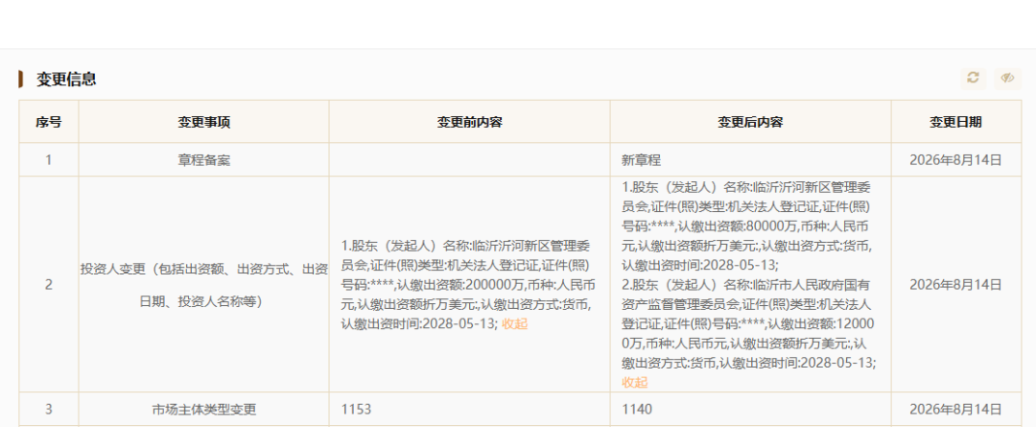Click the 变更事项 column header
Viewport: 1036px width, 427px height.
click(204, 122)
